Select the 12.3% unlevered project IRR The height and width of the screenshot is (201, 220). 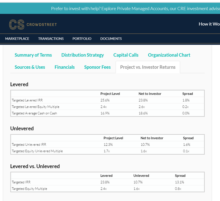pos(108,145)
